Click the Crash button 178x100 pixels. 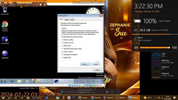(x=96, y=64)
